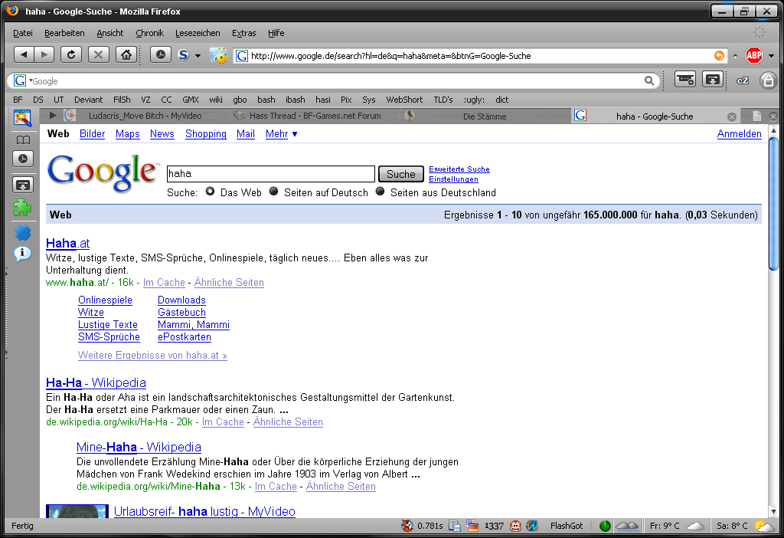The image size is (784, 538).
Task: Open the info speech bubble sidebar icon
Action: click(22, 254)
